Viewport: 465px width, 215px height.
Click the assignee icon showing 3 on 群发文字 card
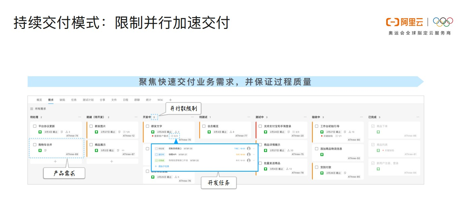pyautogui.click(x=176, y=131)
